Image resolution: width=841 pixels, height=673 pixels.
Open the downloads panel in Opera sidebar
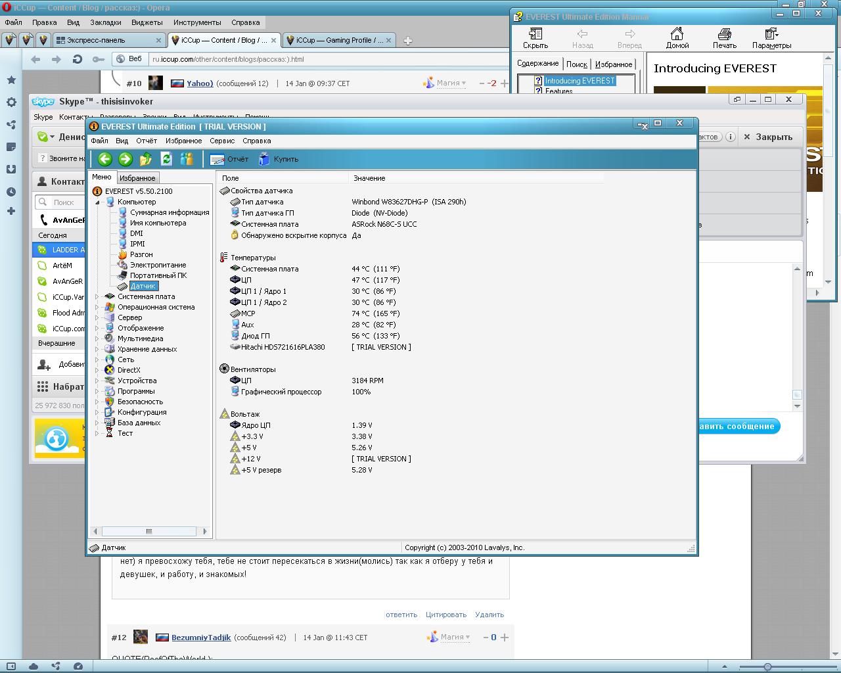[11, 170]
